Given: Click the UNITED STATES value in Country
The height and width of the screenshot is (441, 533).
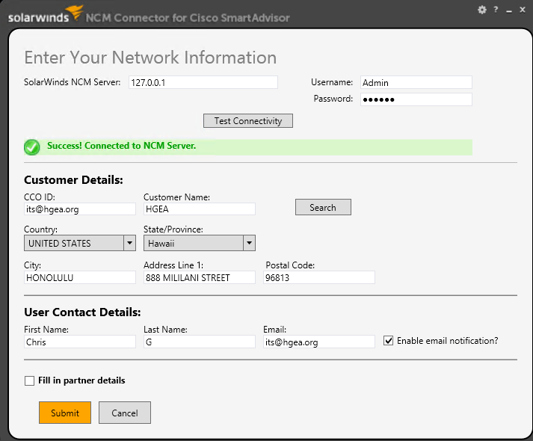Looking at the screenshot, I should click(60, 243).
